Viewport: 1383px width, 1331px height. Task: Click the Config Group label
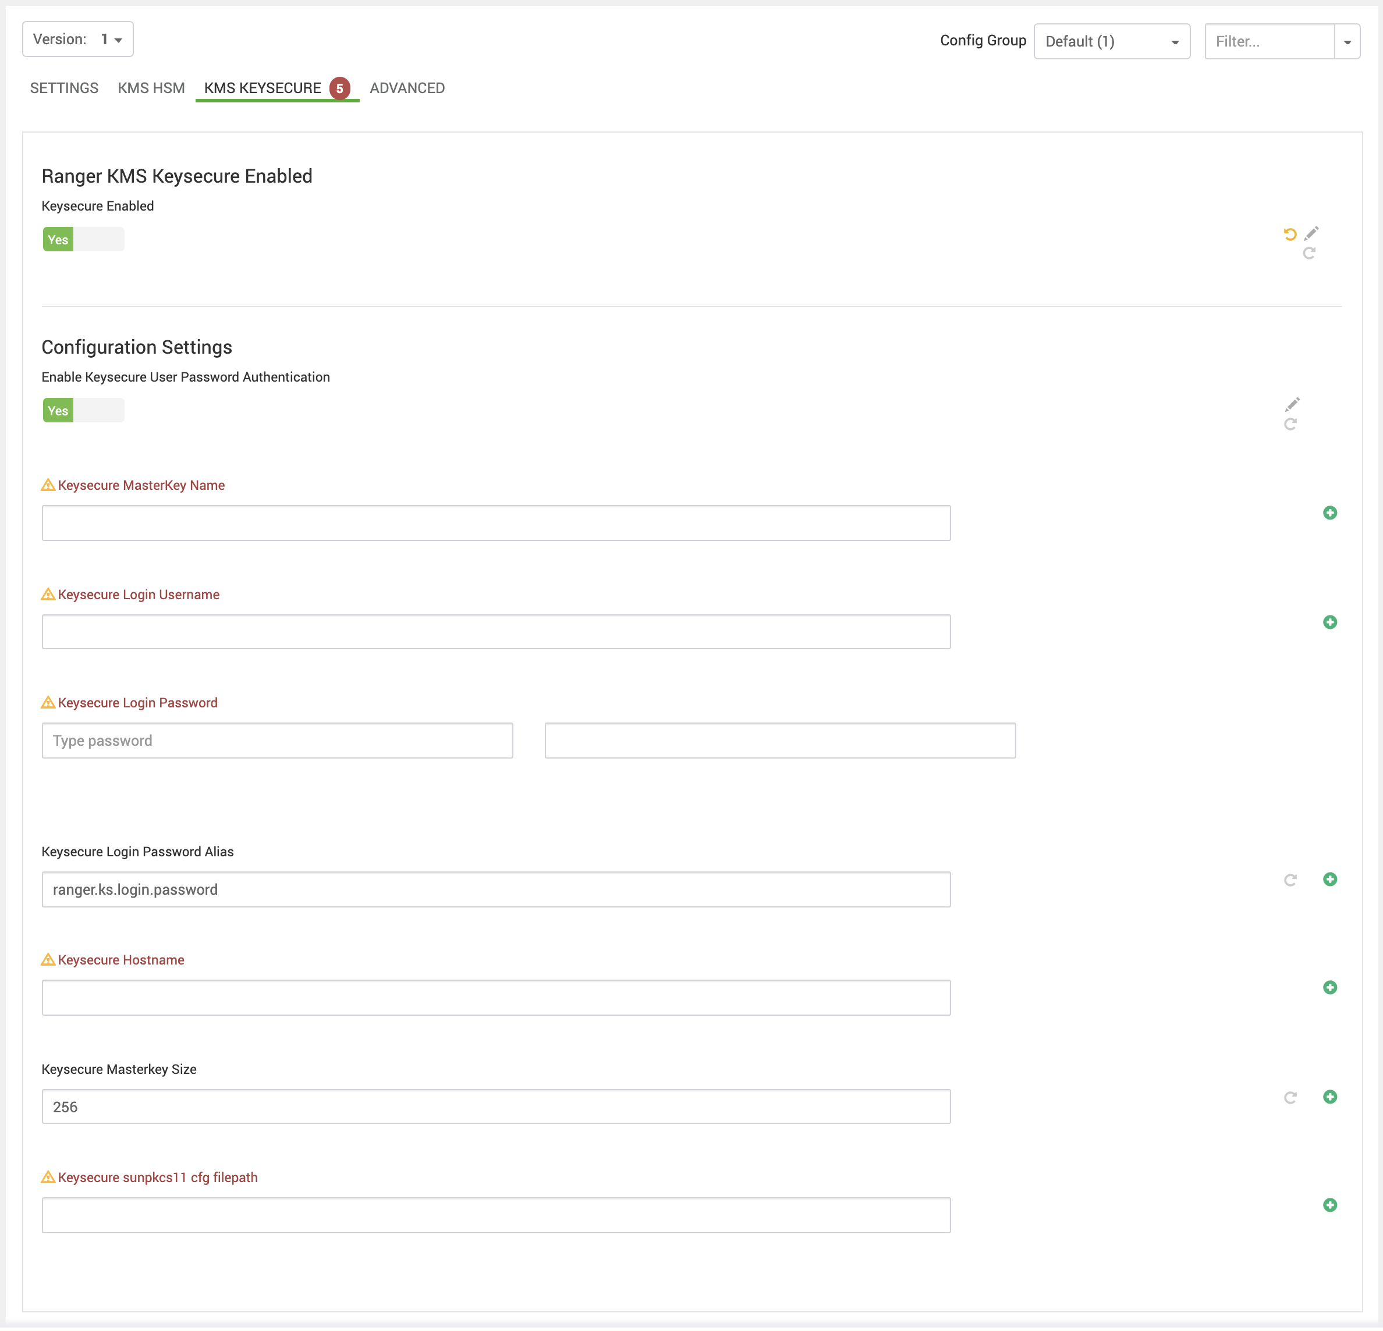pos(983,41)
